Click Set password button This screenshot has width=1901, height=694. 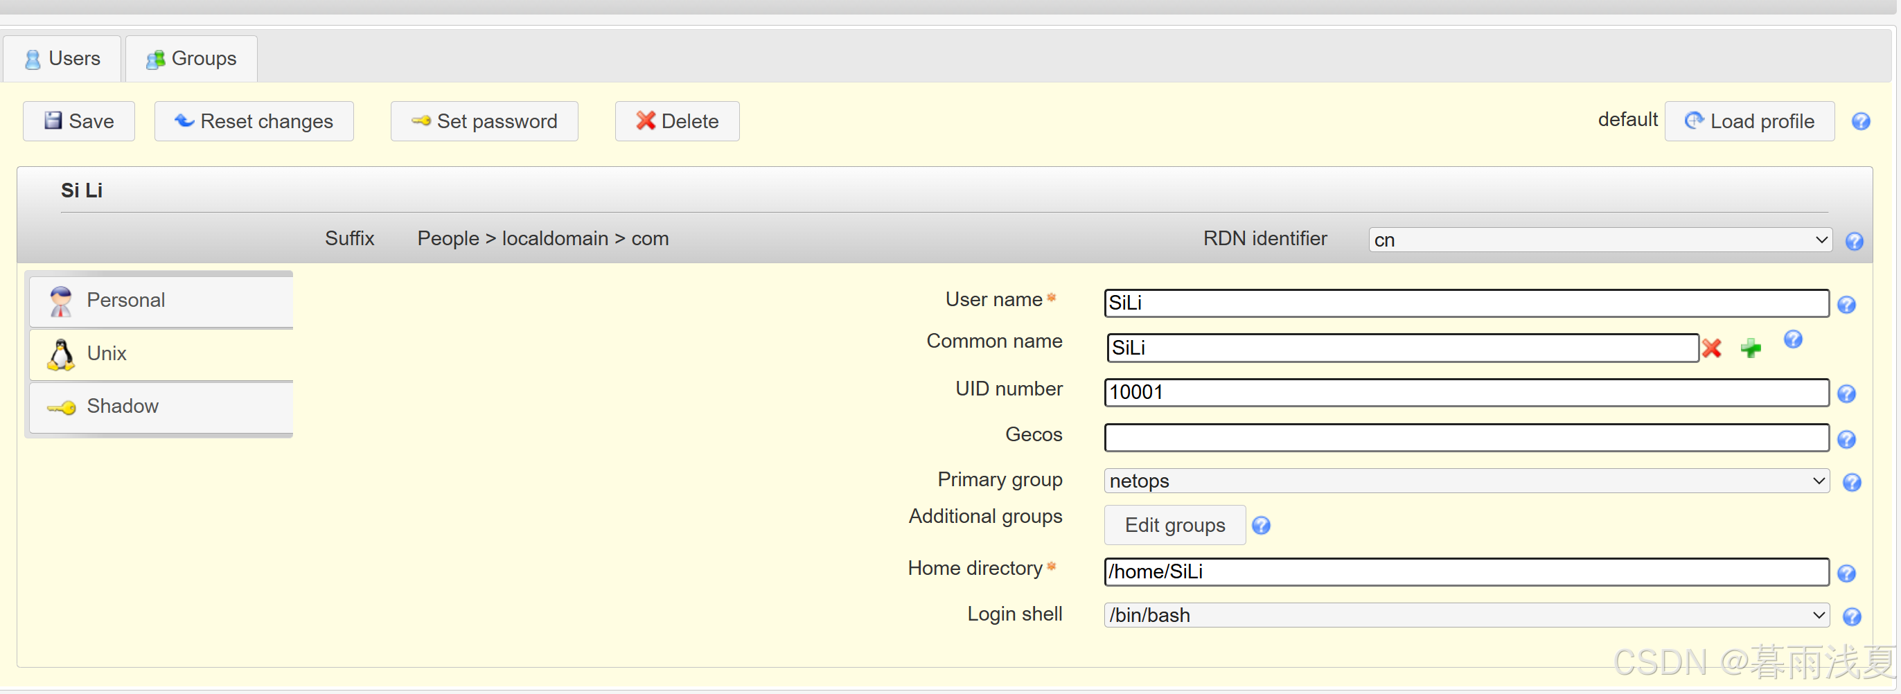click(484, 121)
